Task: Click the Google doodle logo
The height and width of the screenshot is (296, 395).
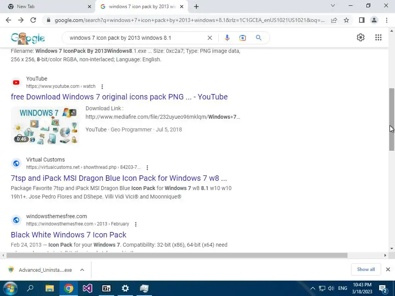Action: pyautogui.click(x=28, y=38)
